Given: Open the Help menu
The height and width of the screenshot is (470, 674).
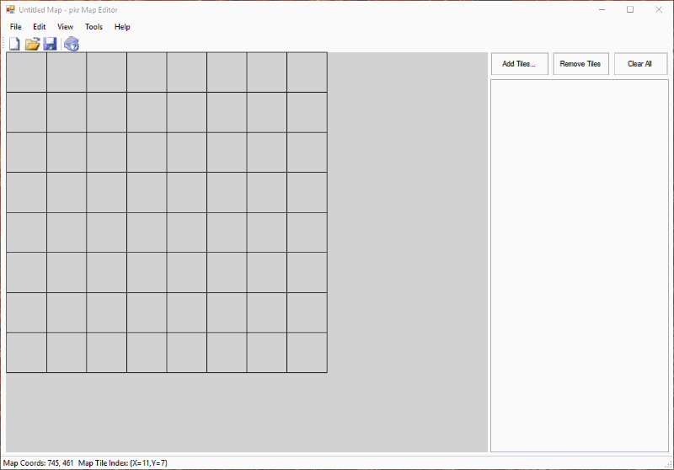Looking at the screenshot, I should [122, 27].
